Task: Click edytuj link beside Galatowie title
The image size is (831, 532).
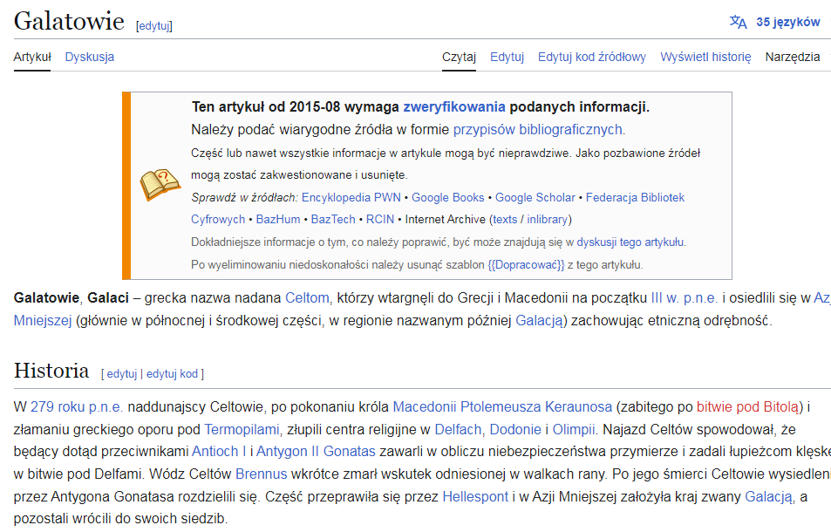Action: (154, 26)
